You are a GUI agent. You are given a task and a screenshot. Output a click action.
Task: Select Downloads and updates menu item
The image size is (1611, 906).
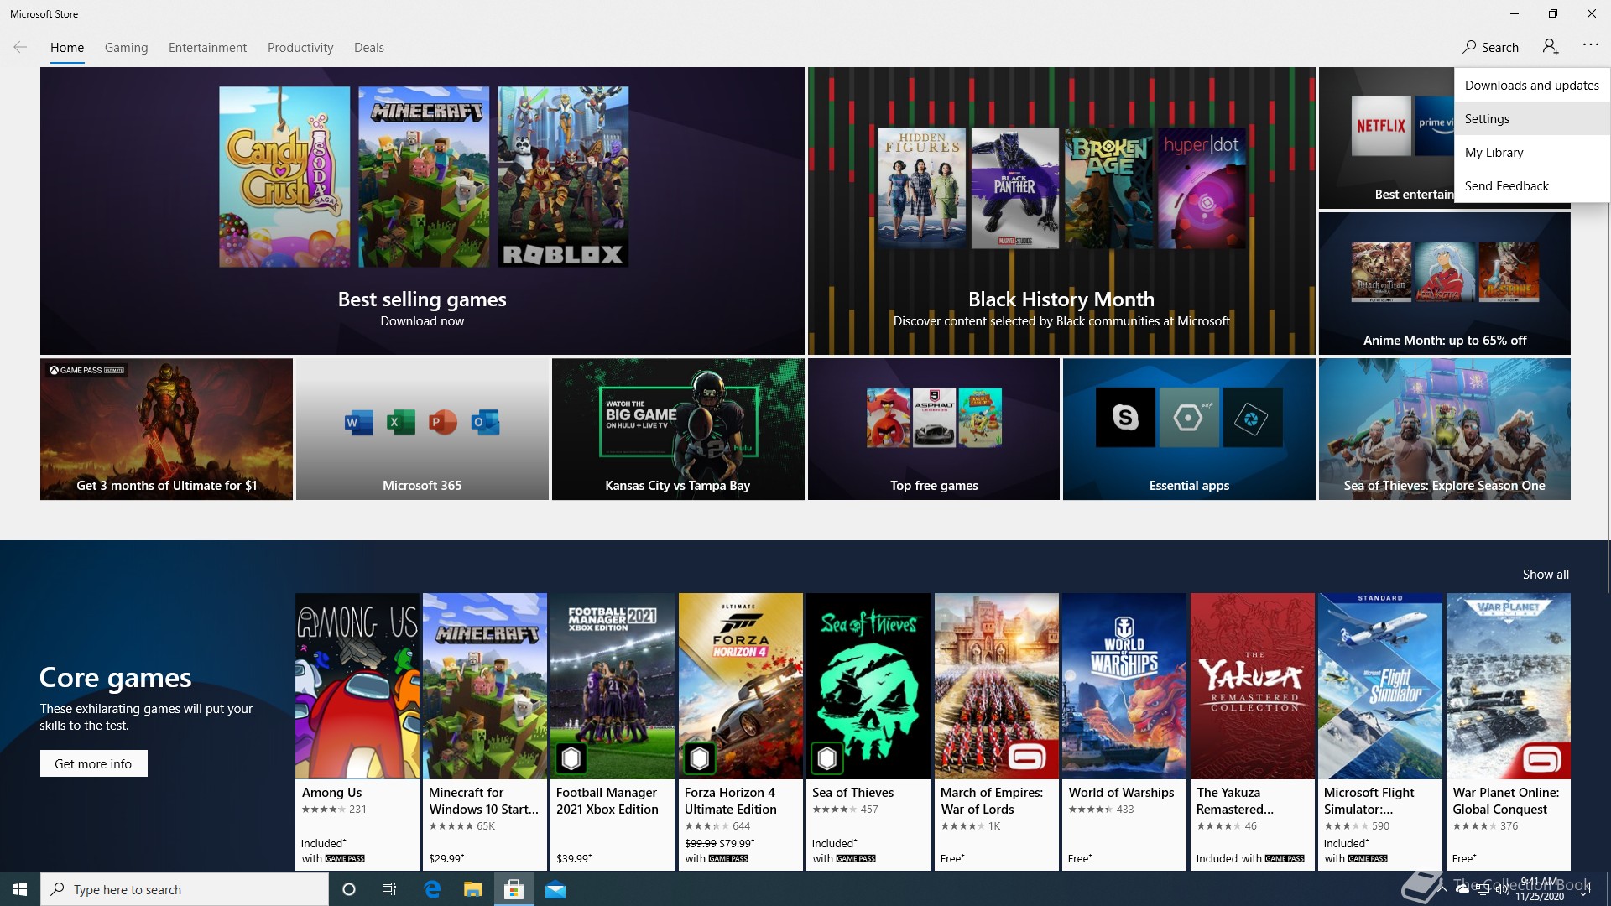(1532, 85)
